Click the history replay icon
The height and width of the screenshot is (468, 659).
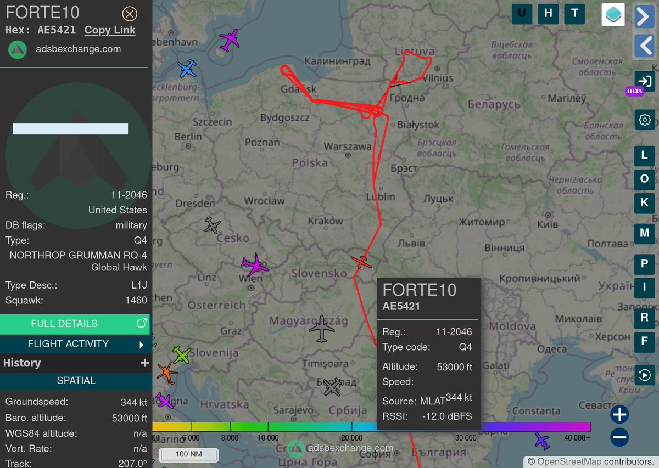[645, 376]
